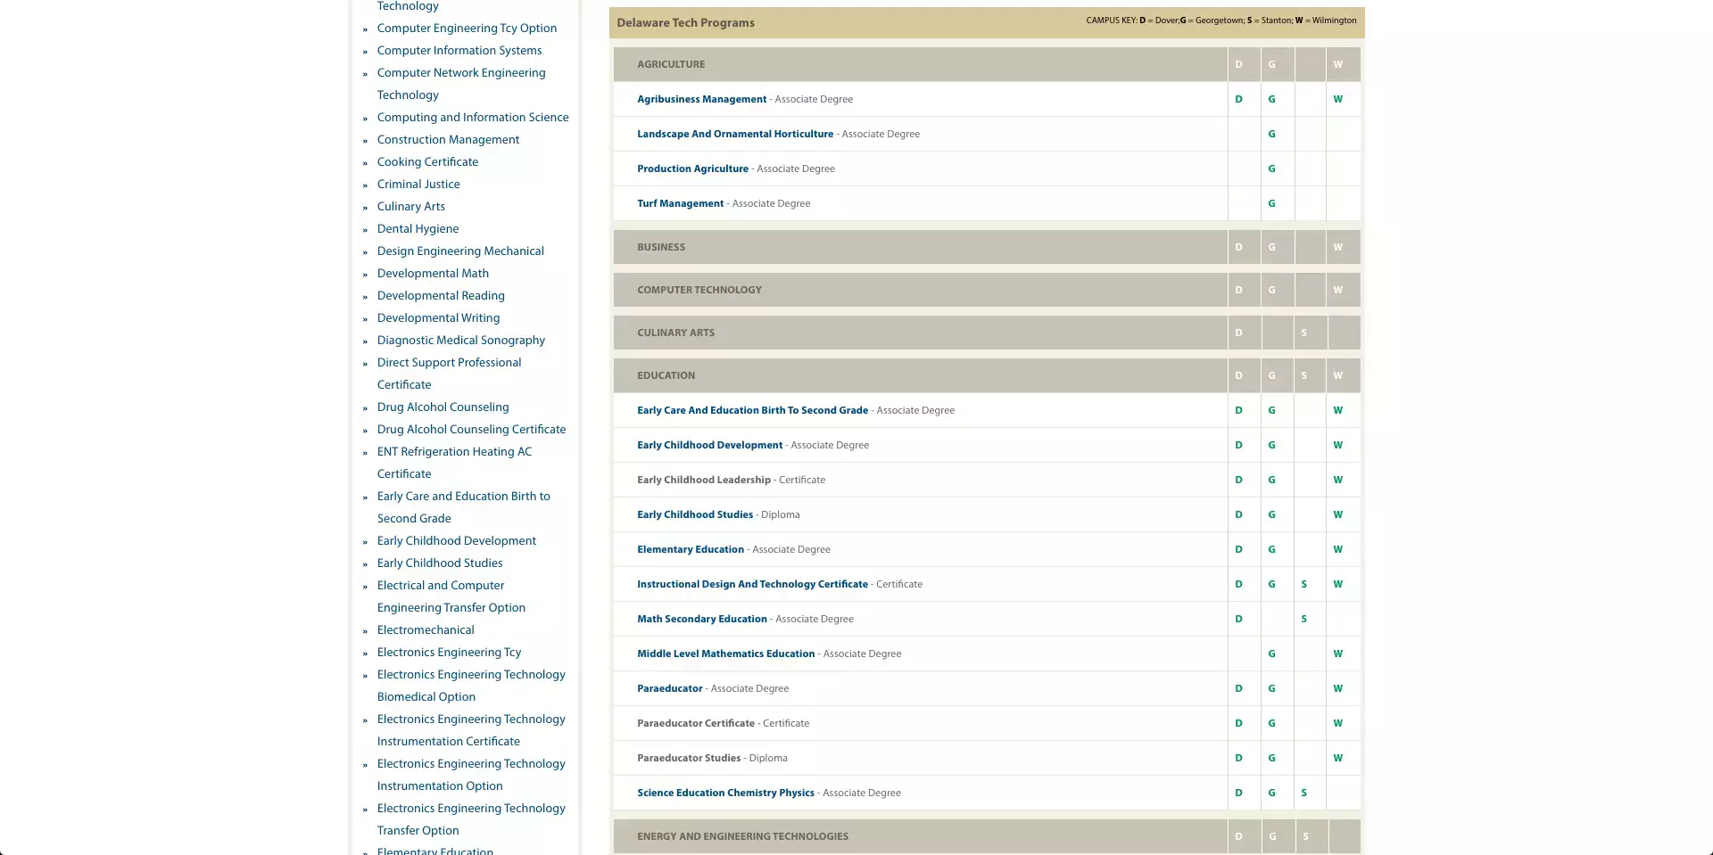Click Wilmington W for Agribusiness Management

(1337, 99)
